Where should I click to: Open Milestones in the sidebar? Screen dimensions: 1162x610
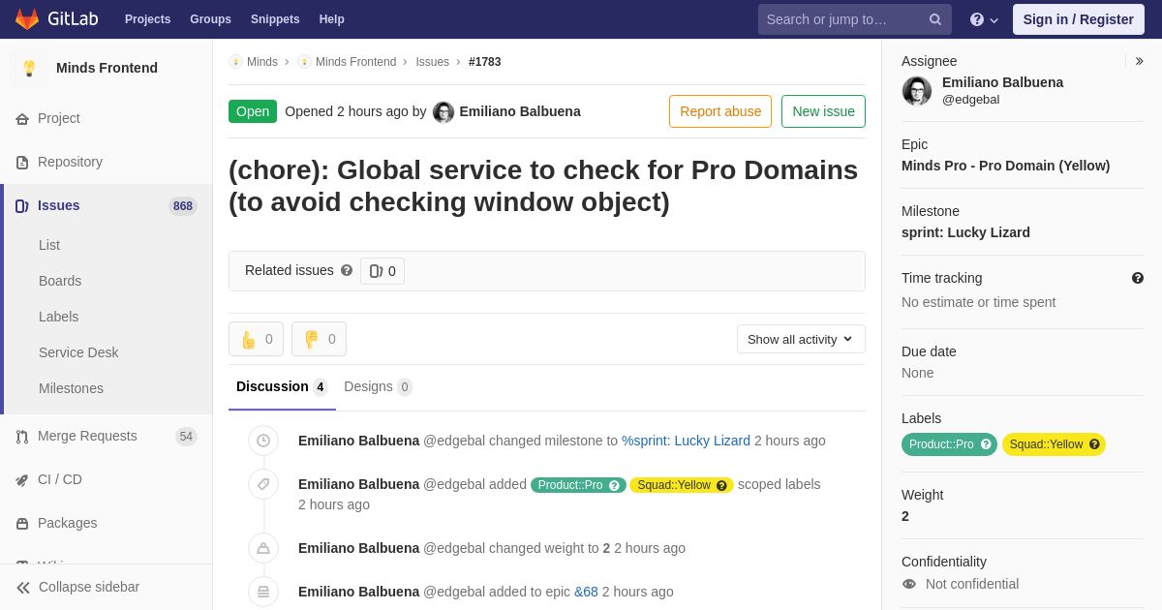[71, 388]
